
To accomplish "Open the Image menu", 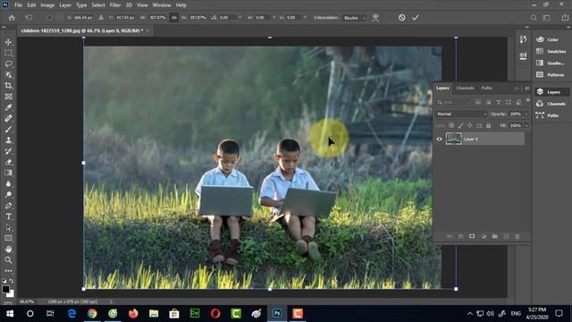I will (x=47, y=5).
